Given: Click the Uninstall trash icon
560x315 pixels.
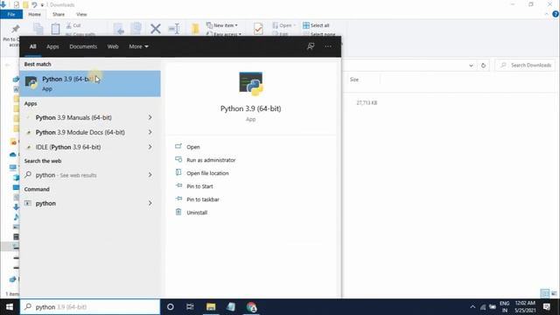Looking at the screenshot, I should coord(178,212).
